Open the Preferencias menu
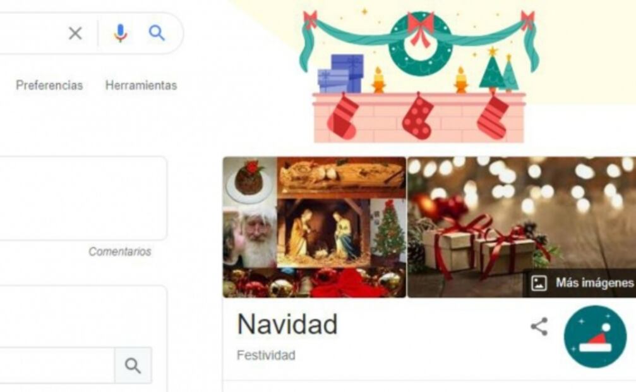636x392 pixels. (x=49, y=85)
